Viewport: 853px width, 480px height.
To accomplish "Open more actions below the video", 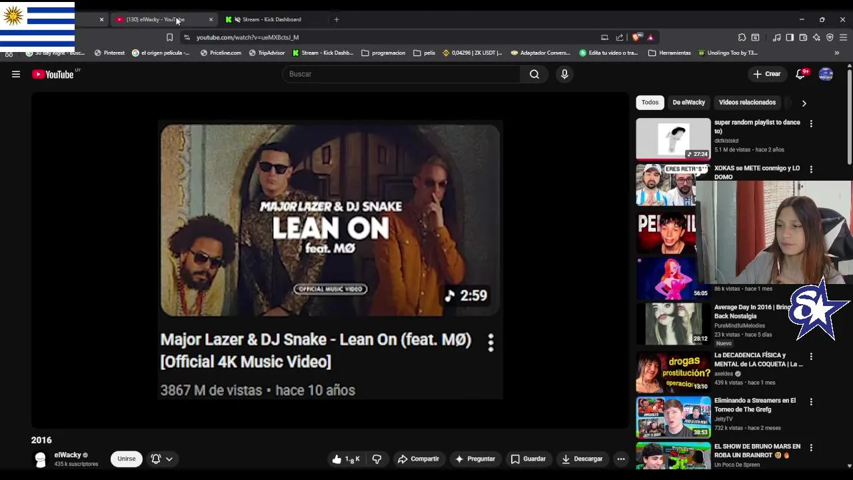I will click(620, 459).
